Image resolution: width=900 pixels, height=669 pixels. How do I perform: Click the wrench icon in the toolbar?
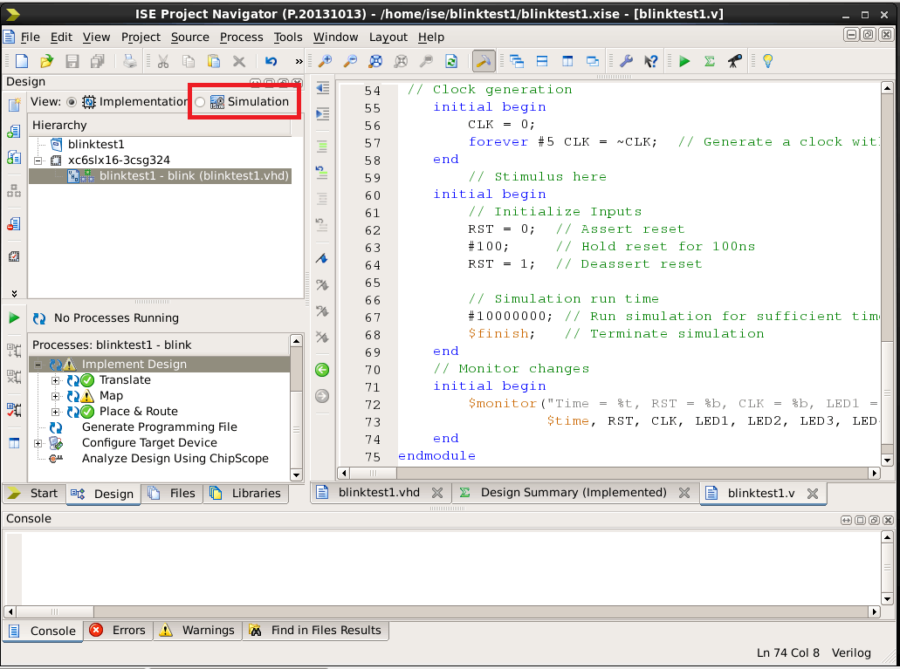tap(626, 61)
